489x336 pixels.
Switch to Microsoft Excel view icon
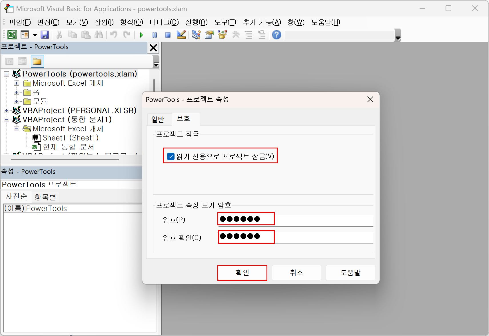pyautogui.click(x=12, y=35)
